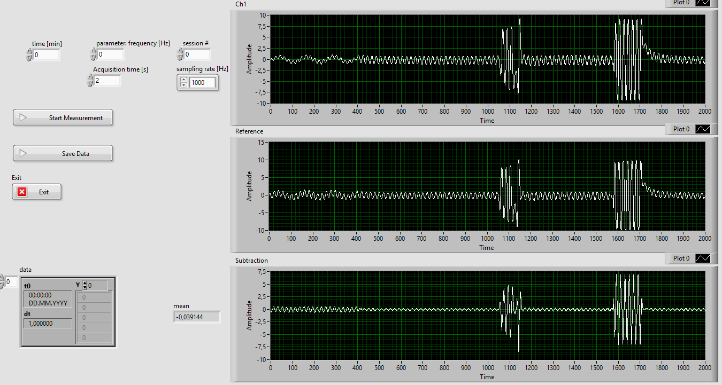Click the "Acquisition time [s]" label
This screenshot has width=722, height=385.
pos(121,69)
